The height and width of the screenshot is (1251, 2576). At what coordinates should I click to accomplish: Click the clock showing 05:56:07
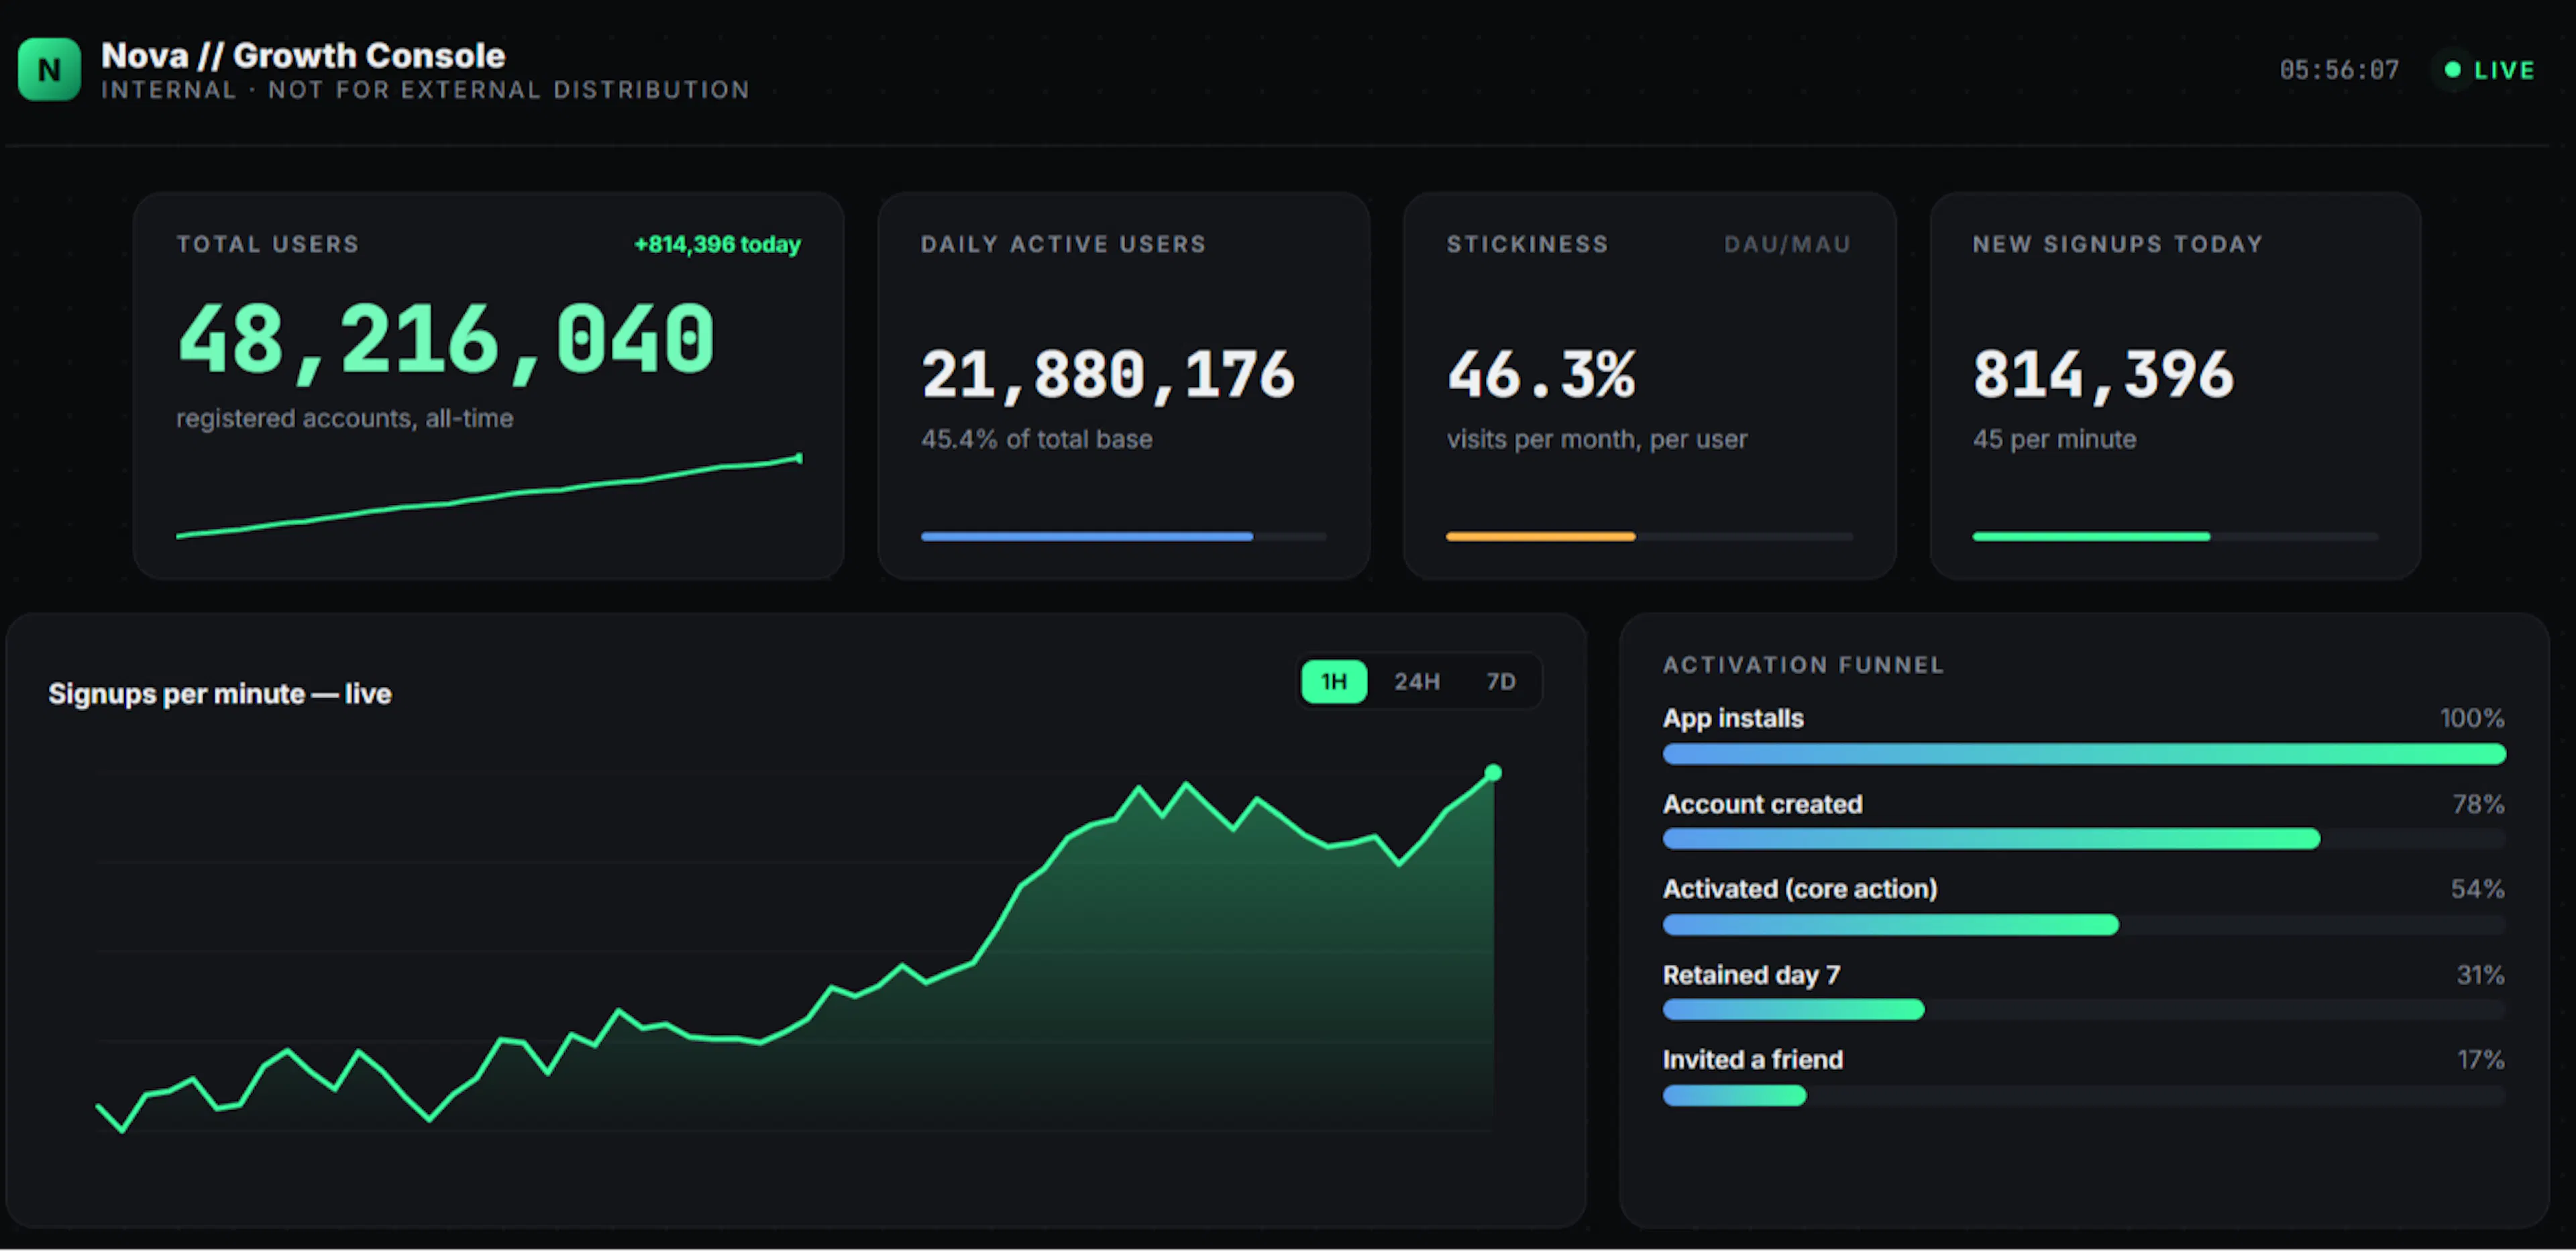pos(2339,70)
